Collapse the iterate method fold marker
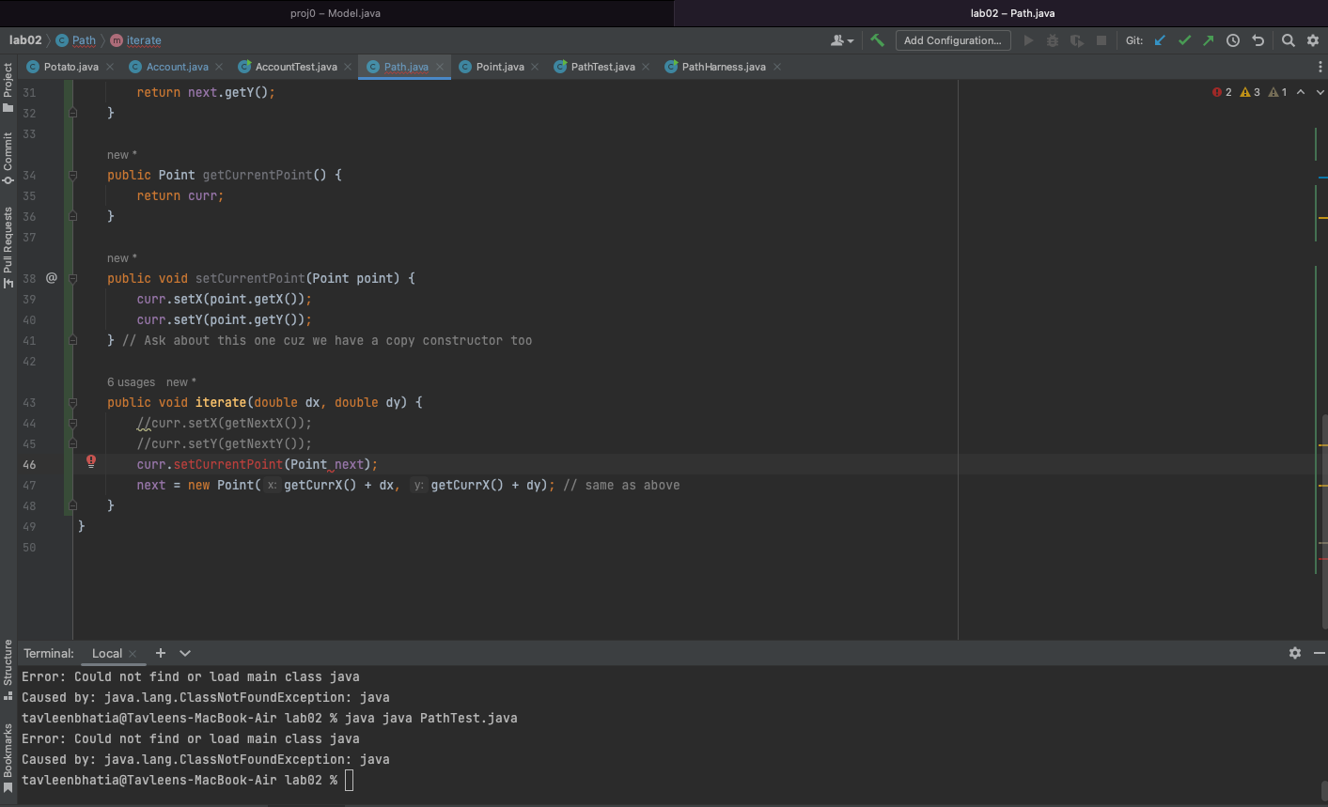This screenshot has width=1328, height=807. click(x=72, y=402)
